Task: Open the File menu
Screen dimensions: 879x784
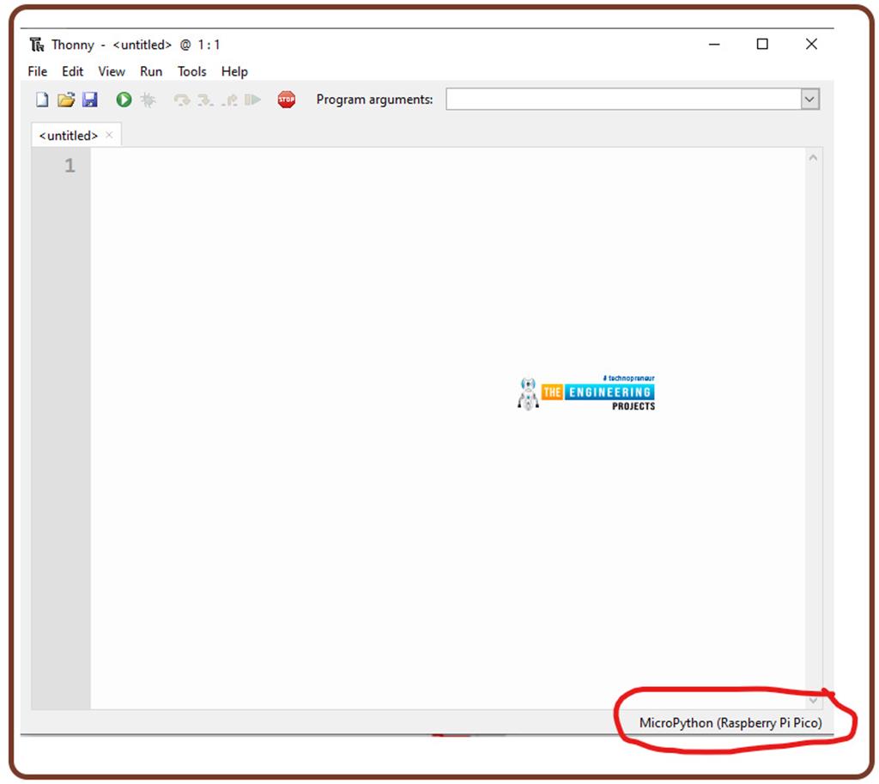Action: (37, 71)
